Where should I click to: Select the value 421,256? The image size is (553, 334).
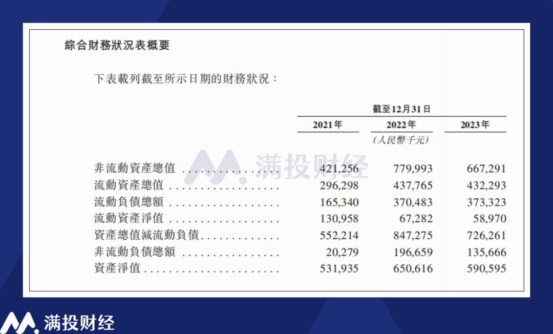coord(339,169)
